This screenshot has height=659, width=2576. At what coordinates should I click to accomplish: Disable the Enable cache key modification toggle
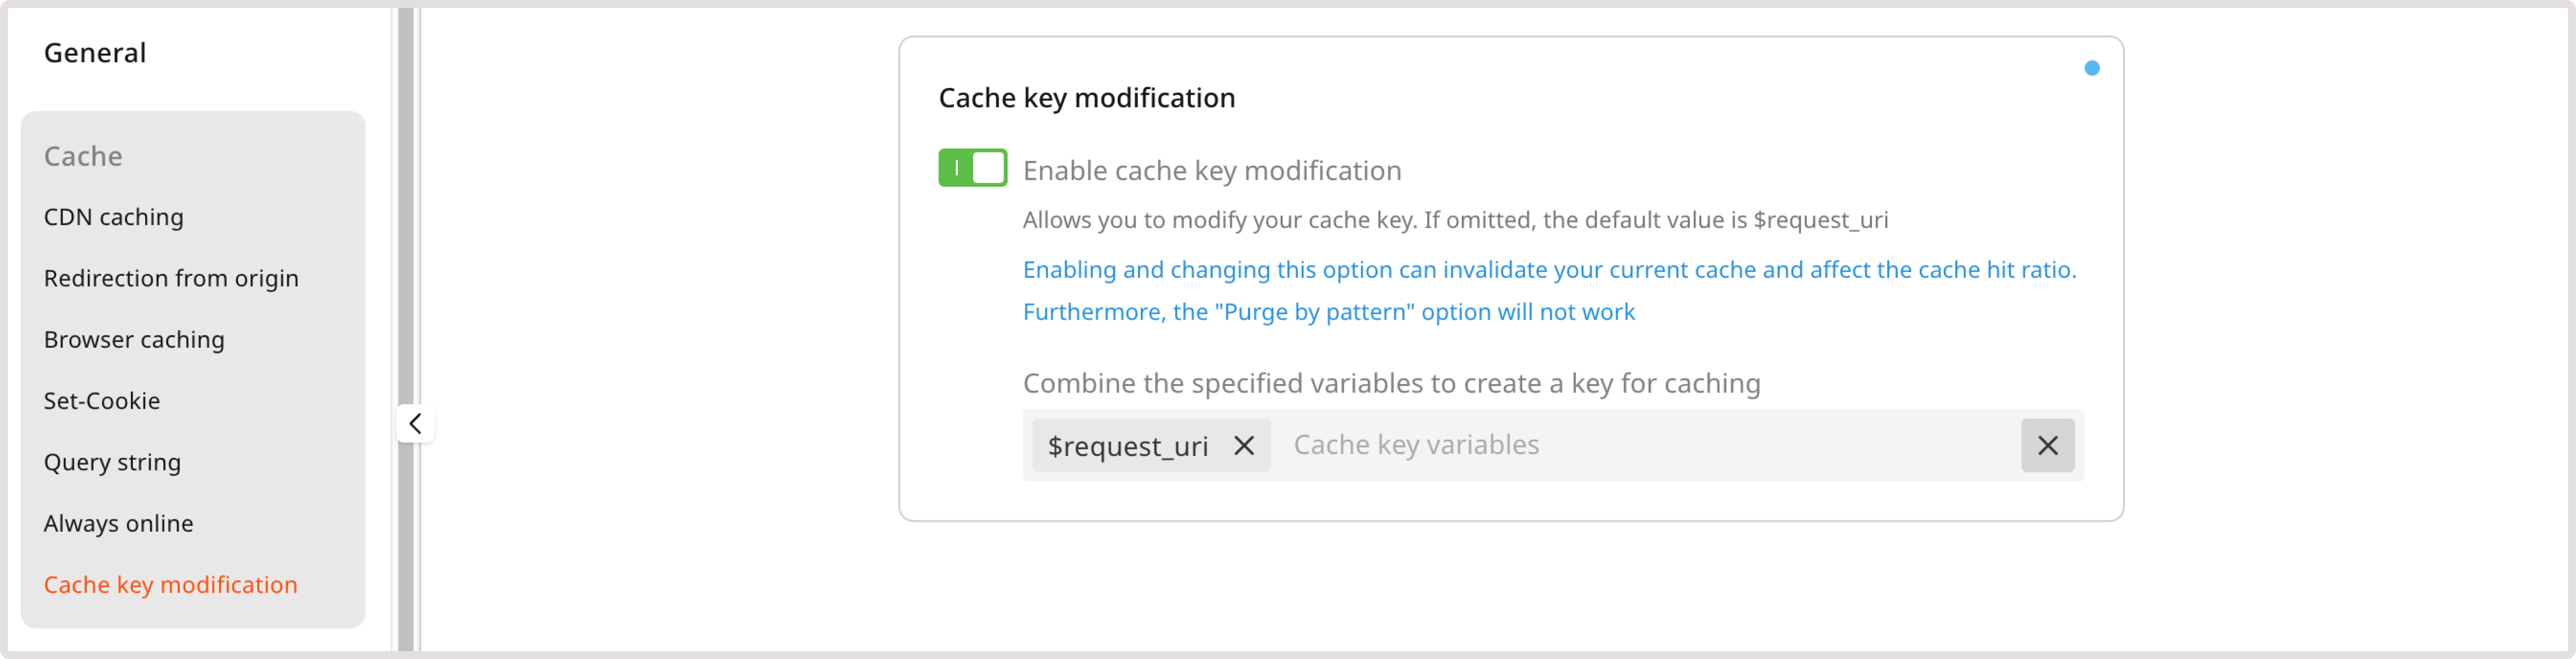pyautogui.click(x=972, y=168)
